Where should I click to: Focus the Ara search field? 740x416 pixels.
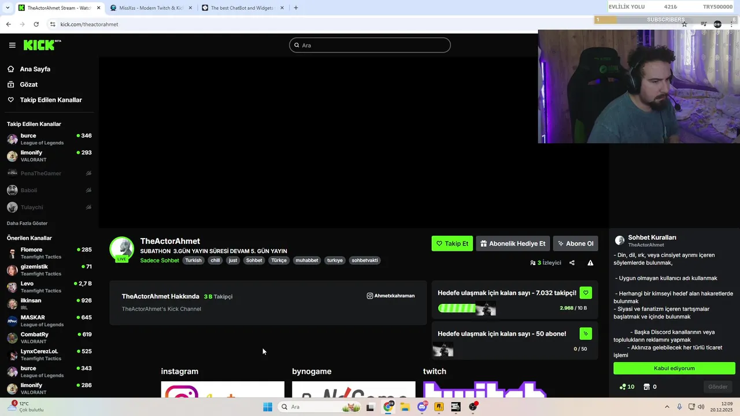[x=370, y=45]
